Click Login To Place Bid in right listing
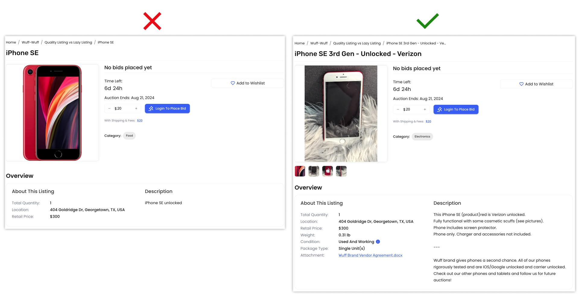Viewport: 580px width, 299px height. pyautogui.click(x=456, y=109)
